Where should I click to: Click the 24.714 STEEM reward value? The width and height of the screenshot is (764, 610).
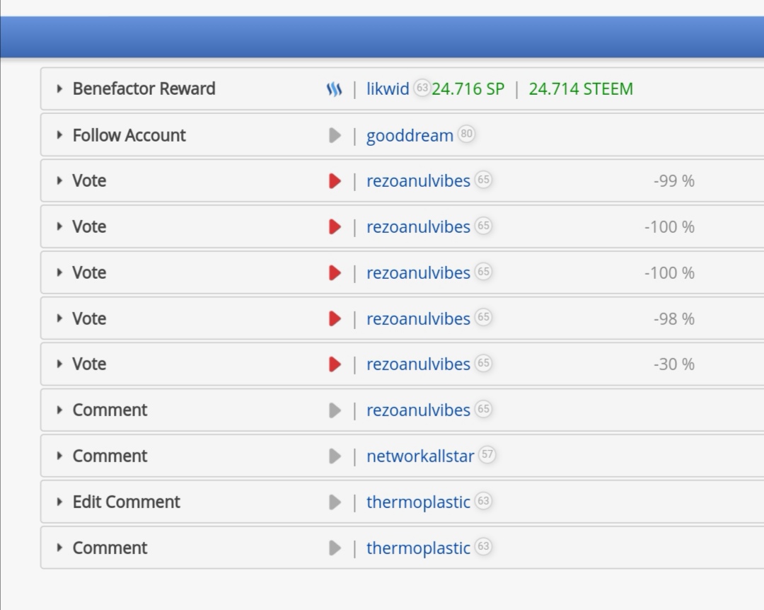click(581, 89)
